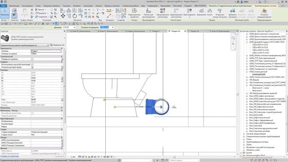
Task: Close the 'Разрез 13' view tab
Action: [x=185, y=31]
